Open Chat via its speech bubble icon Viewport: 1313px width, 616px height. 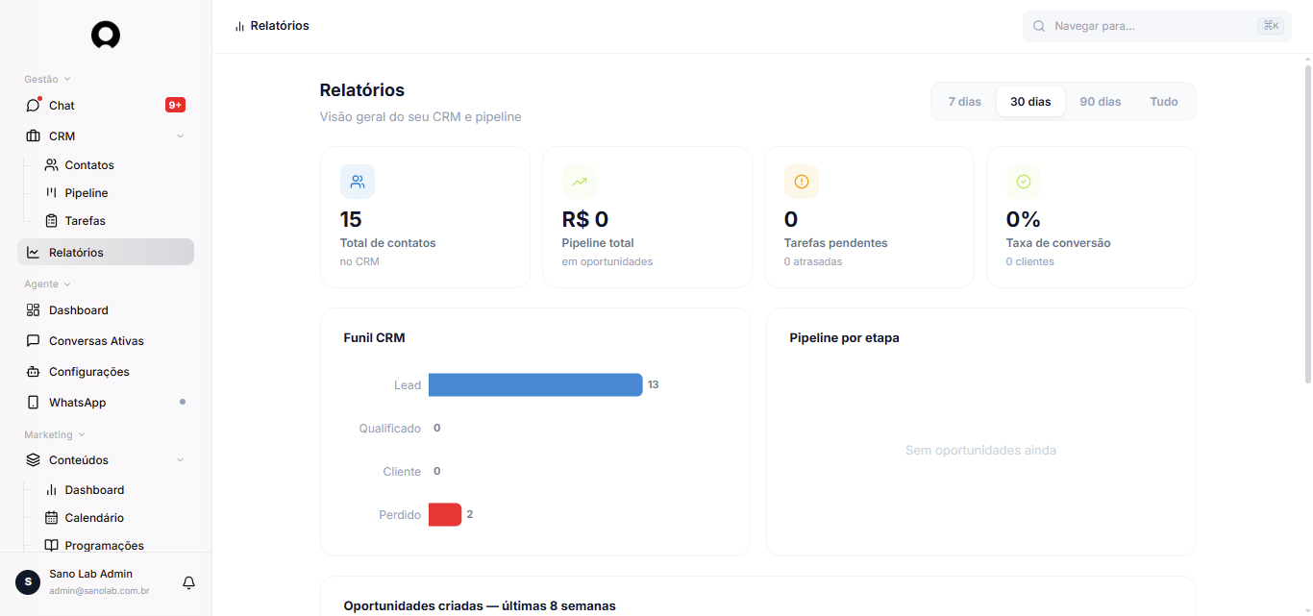click(34, 105)
